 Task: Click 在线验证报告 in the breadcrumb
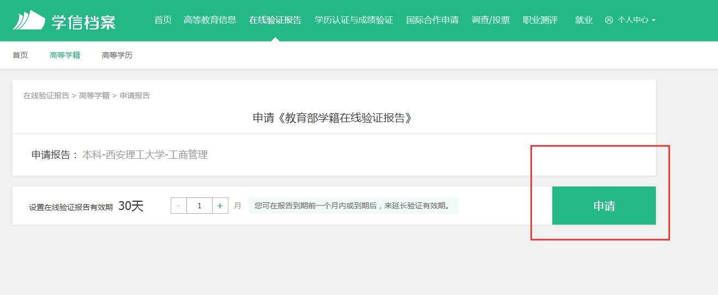tap(46, 95)
